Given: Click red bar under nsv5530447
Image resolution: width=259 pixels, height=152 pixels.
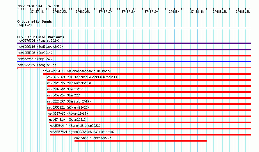Looking at the screenshot, I should pos(150,129).
